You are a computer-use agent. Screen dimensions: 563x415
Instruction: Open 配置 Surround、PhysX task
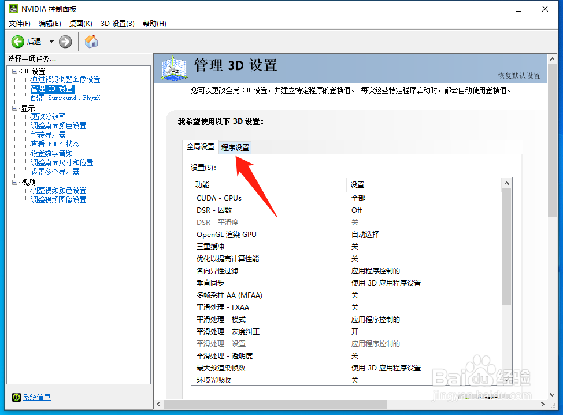coord(65,98)
